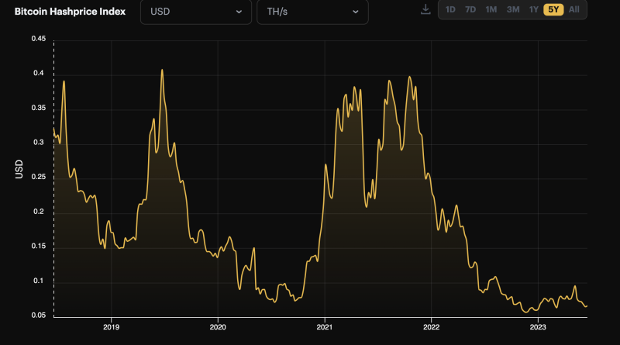The width and height of the screenshot is (620, 345).
Task: Switch chart to 3M range
Action: [513, 9]
